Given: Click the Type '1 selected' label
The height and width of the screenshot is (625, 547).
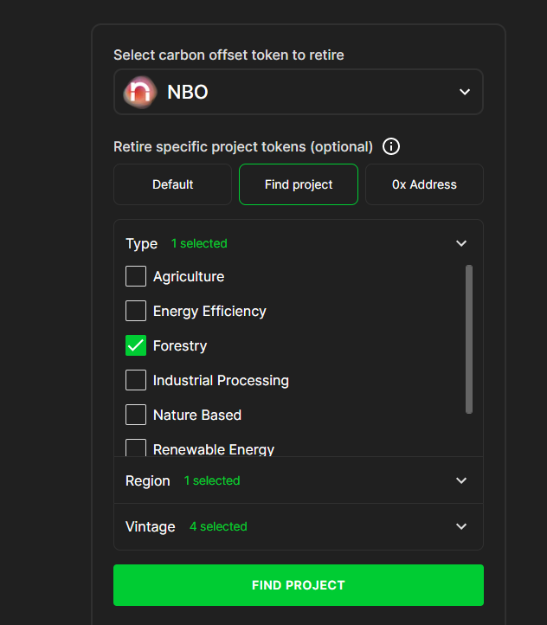Looking at the screenshot, I should click(x=199, y=243).
